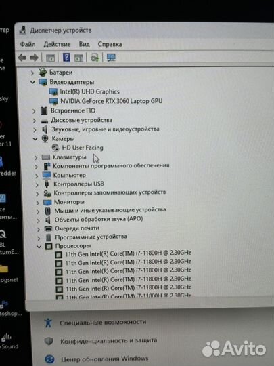Screen dimensions: 274x366
Task: Select Intel(R) UHD Graphics entry
Action: pyautogui.click(x=90, y=91)
